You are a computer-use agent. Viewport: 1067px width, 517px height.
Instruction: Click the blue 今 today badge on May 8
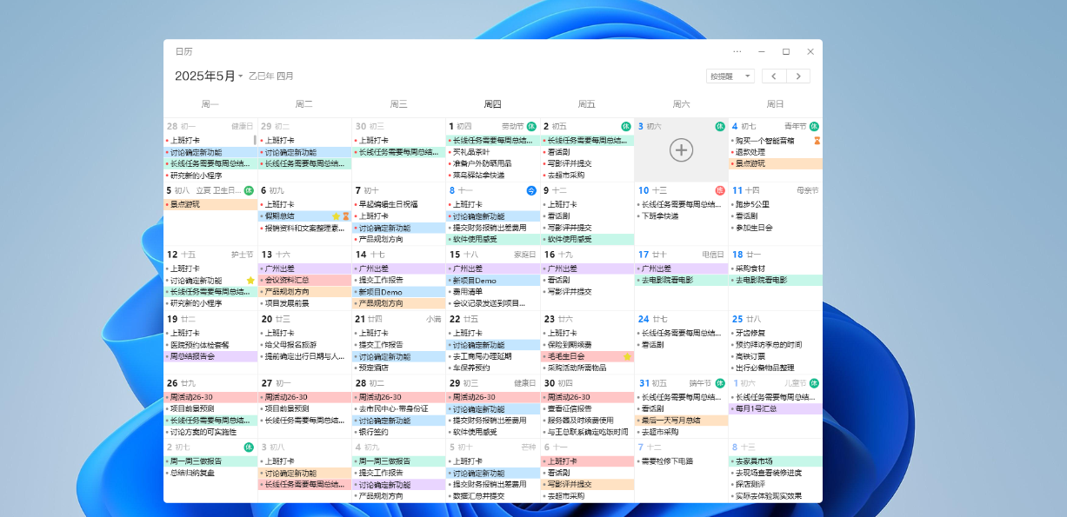[531, 190]
